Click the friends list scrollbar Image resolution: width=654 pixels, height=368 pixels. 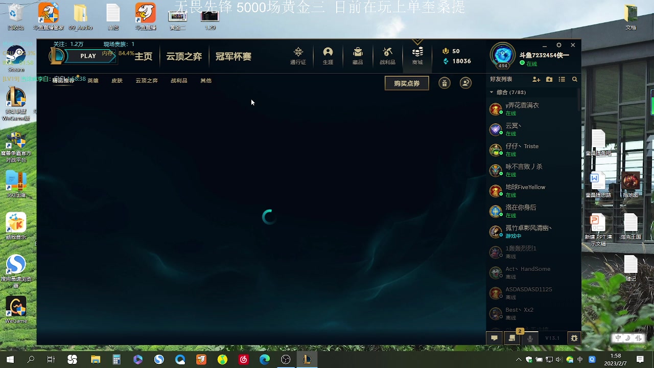(579, 100)
